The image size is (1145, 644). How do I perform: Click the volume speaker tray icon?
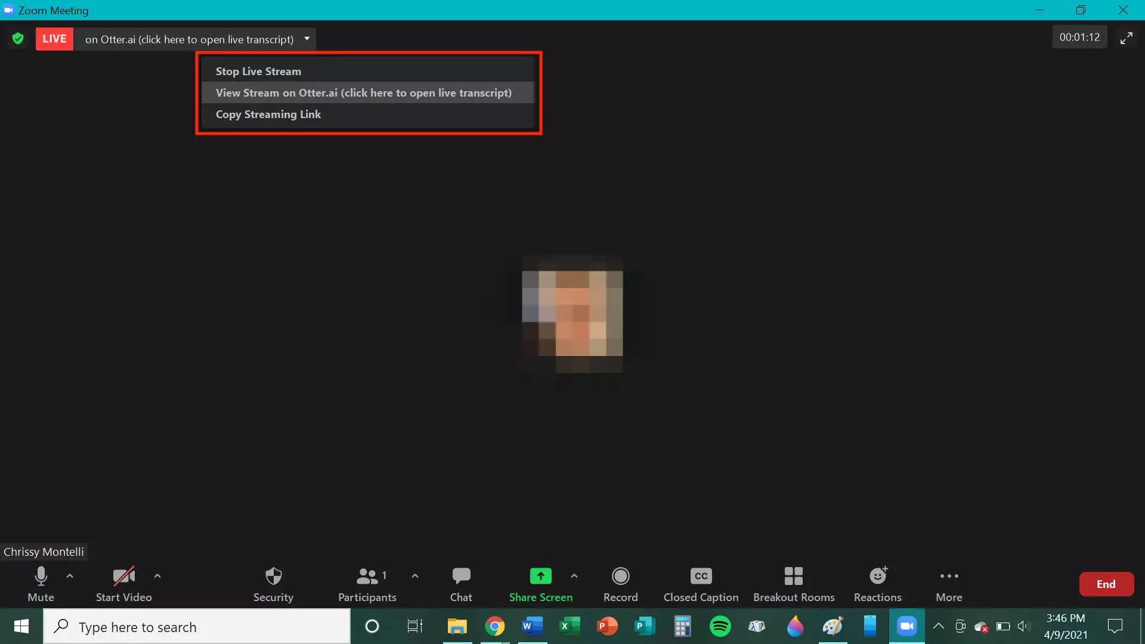tap(1024, 626)
